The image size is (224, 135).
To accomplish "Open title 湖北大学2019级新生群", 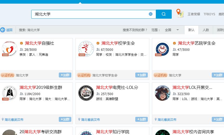I will [x=41, y=87].
